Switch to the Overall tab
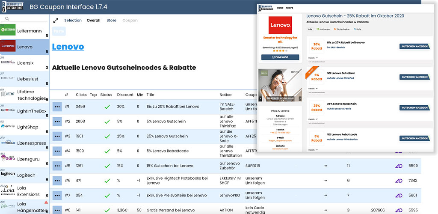Viewport: 438px width, 214px height. pos(94,21)
